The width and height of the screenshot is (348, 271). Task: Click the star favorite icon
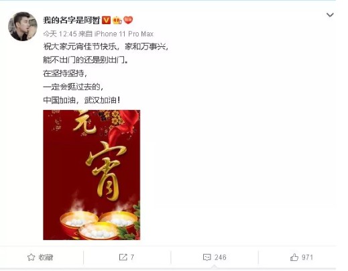pyautogui.click(x=31, y=258)
